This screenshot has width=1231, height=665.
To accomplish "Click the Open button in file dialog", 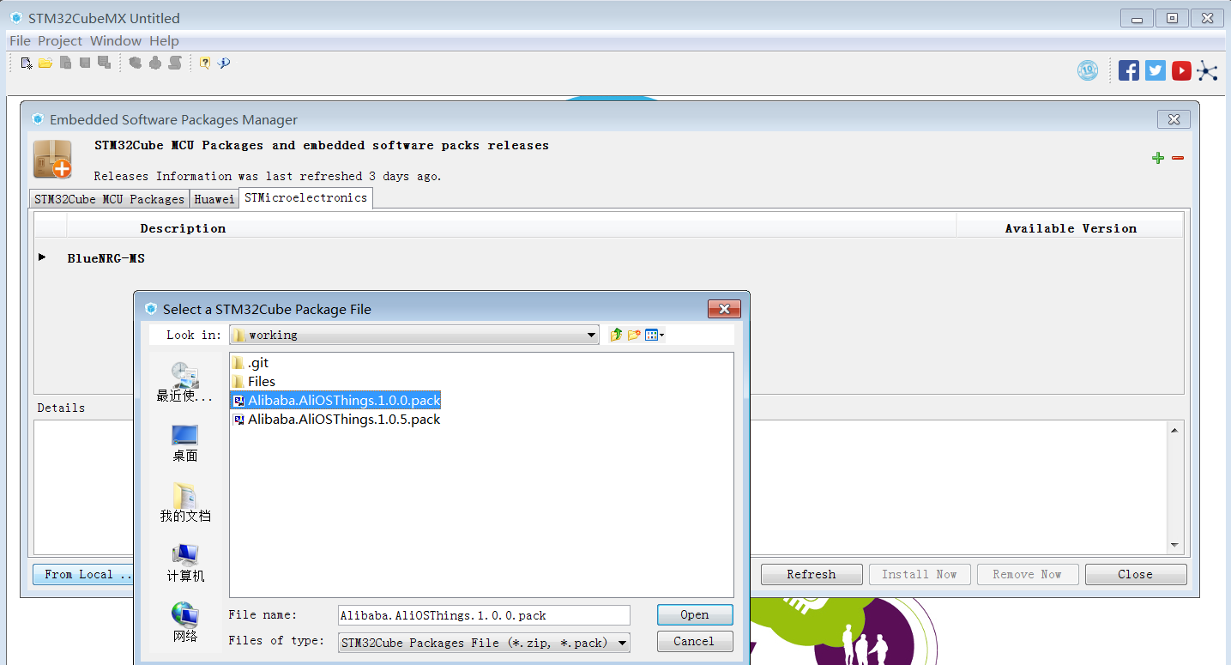I will [x=695, y=615].
